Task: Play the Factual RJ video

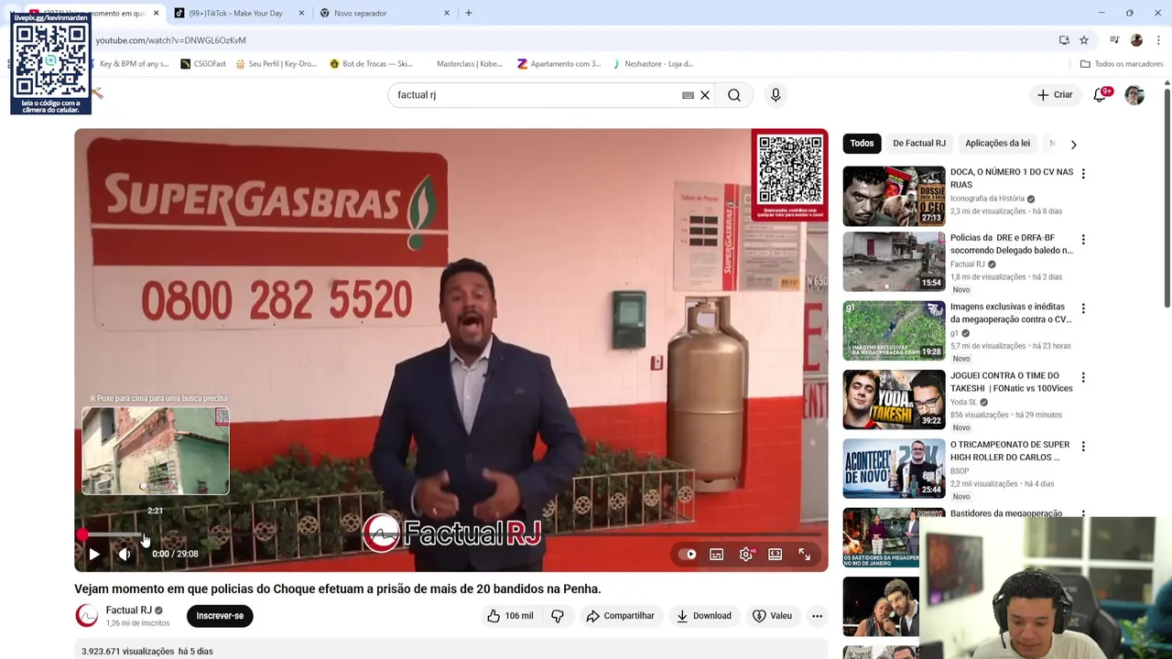Action: click(x=94, y=554)
